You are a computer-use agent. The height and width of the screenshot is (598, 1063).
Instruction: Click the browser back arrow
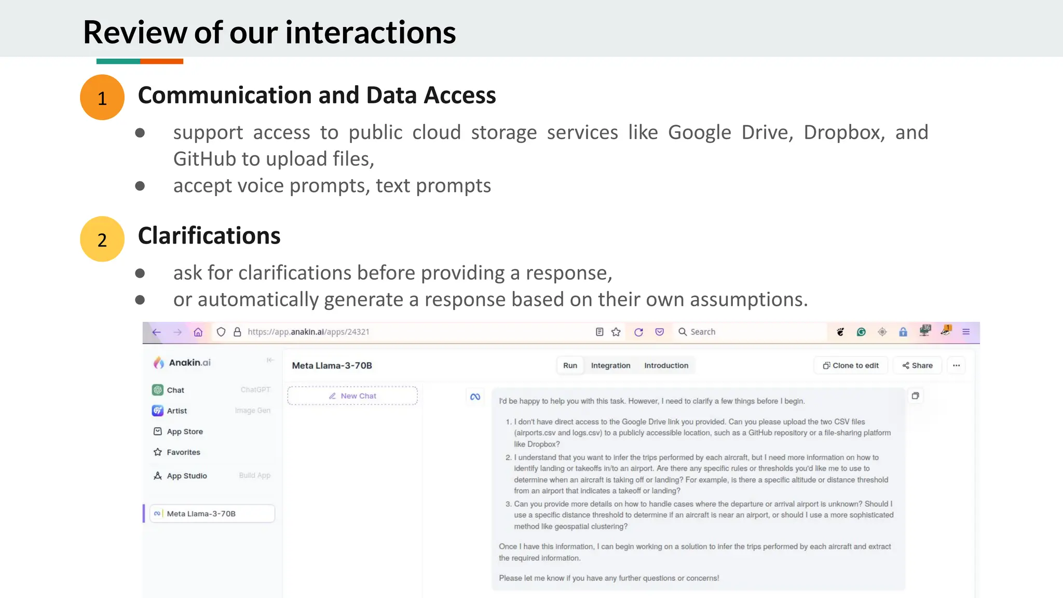click(x=157, y=332)
